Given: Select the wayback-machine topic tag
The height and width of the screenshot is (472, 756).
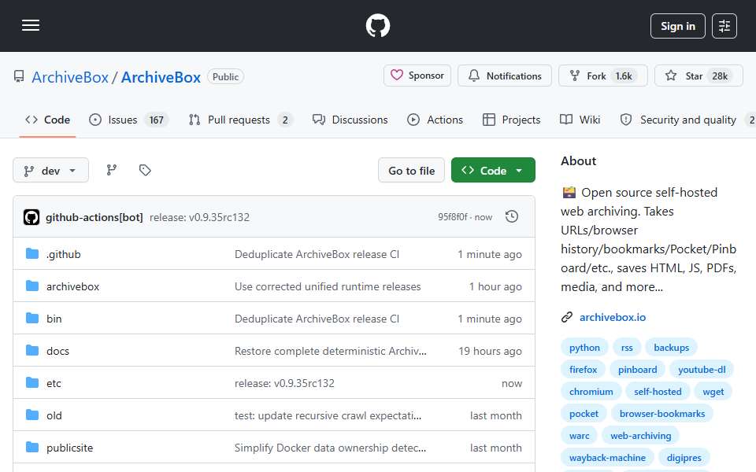Looking at the screenshot, I should coord(607,459).
